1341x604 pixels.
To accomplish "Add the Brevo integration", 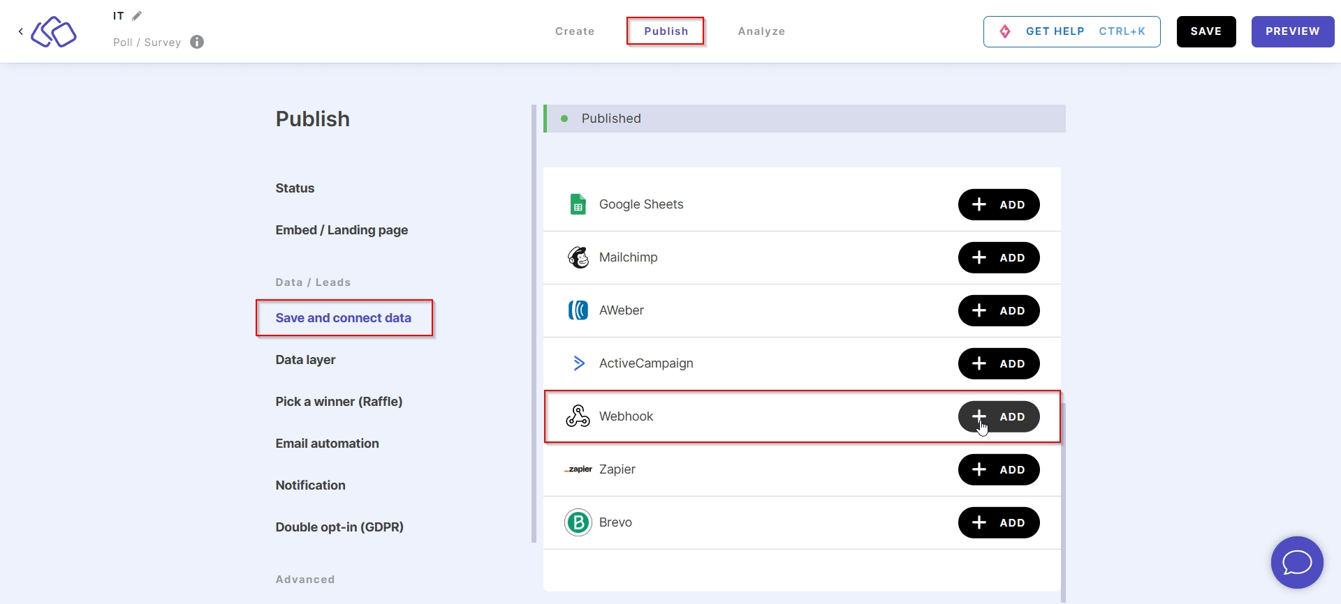I will pyautogui.click(x=999, y=522).
